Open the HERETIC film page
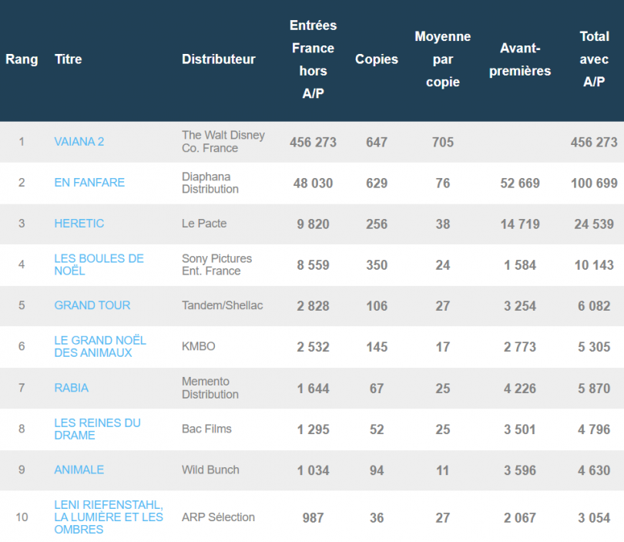Image resolution: width=624 pixels, height=542 pixels. (x=79, y=224)
